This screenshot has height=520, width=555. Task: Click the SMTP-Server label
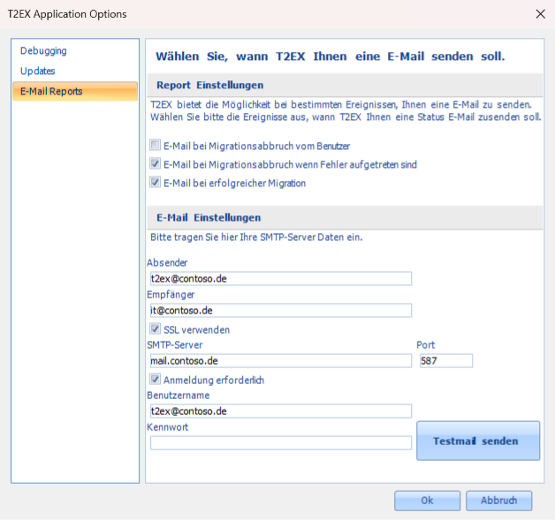[x=175, y=345]
